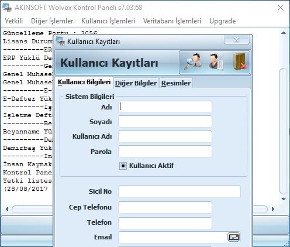
Task: Click the log pane scroll-down arrow
Action: point(284,199)
